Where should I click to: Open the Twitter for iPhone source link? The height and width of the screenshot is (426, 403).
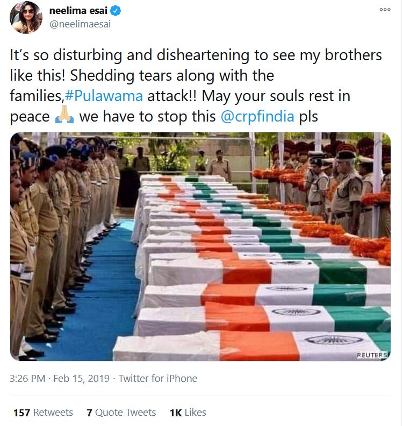[x=158, y=378]
